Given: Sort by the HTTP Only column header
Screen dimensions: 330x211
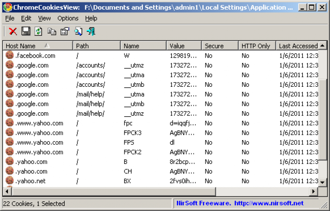Looking at the screenshot, I should (255, 46).
